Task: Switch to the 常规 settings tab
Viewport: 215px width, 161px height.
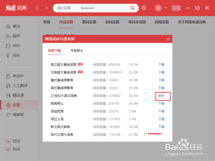Action: tap(47, 22)
